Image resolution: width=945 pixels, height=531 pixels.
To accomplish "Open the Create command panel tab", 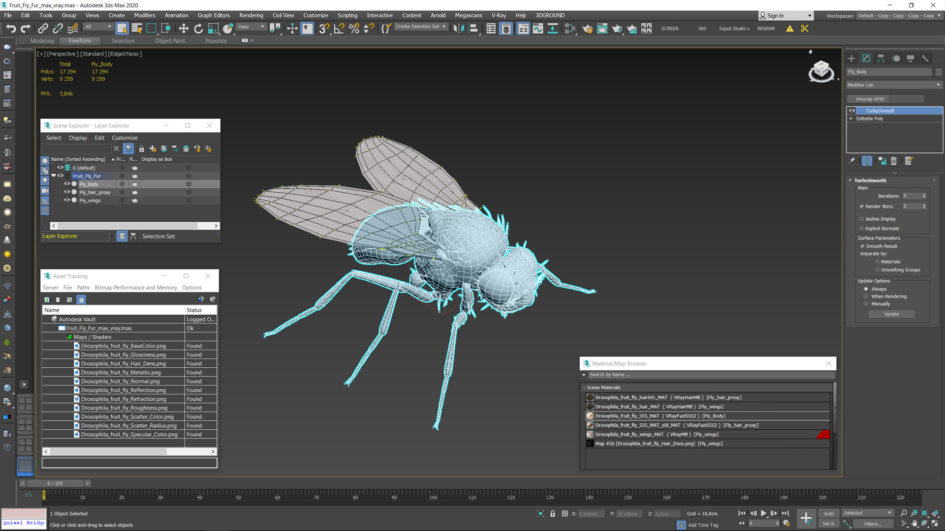I will [x=851, y=59].
